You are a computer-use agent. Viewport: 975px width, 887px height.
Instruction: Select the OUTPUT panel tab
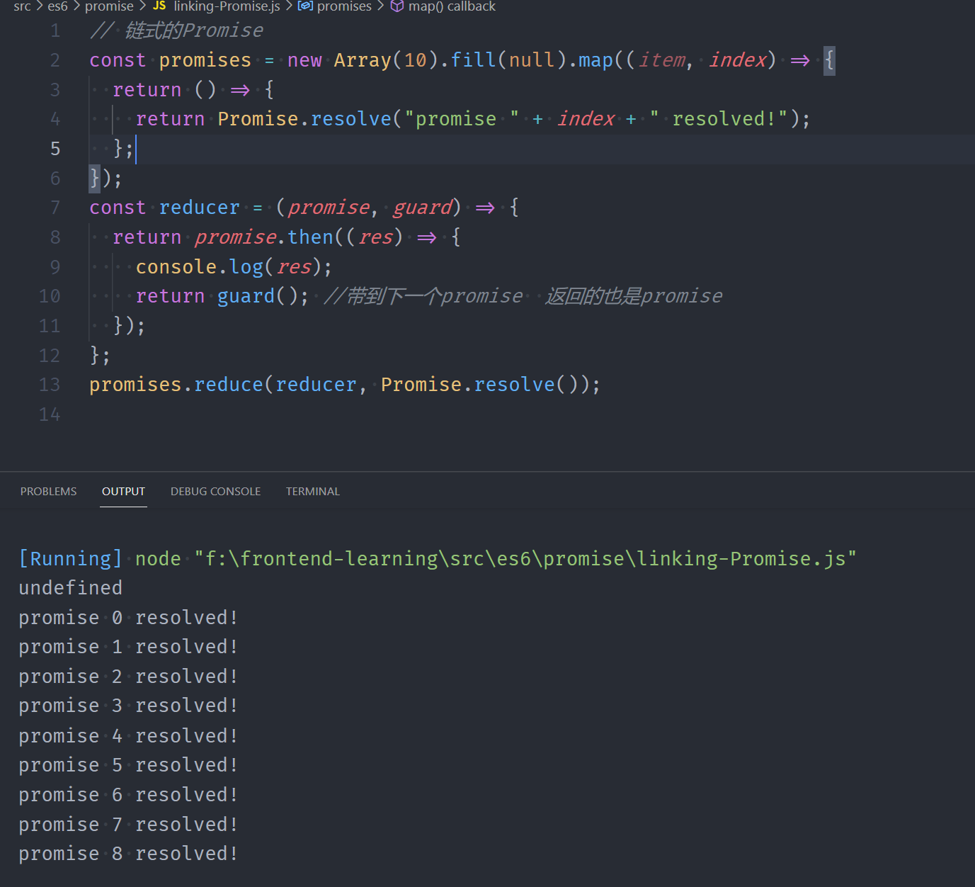click(123, 492)
